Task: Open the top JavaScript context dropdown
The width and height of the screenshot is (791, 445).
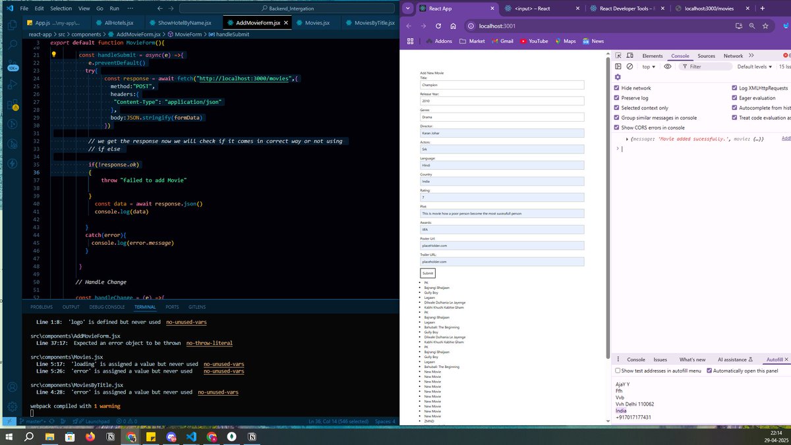Action: pyautogui.click(x=649, y=66)
